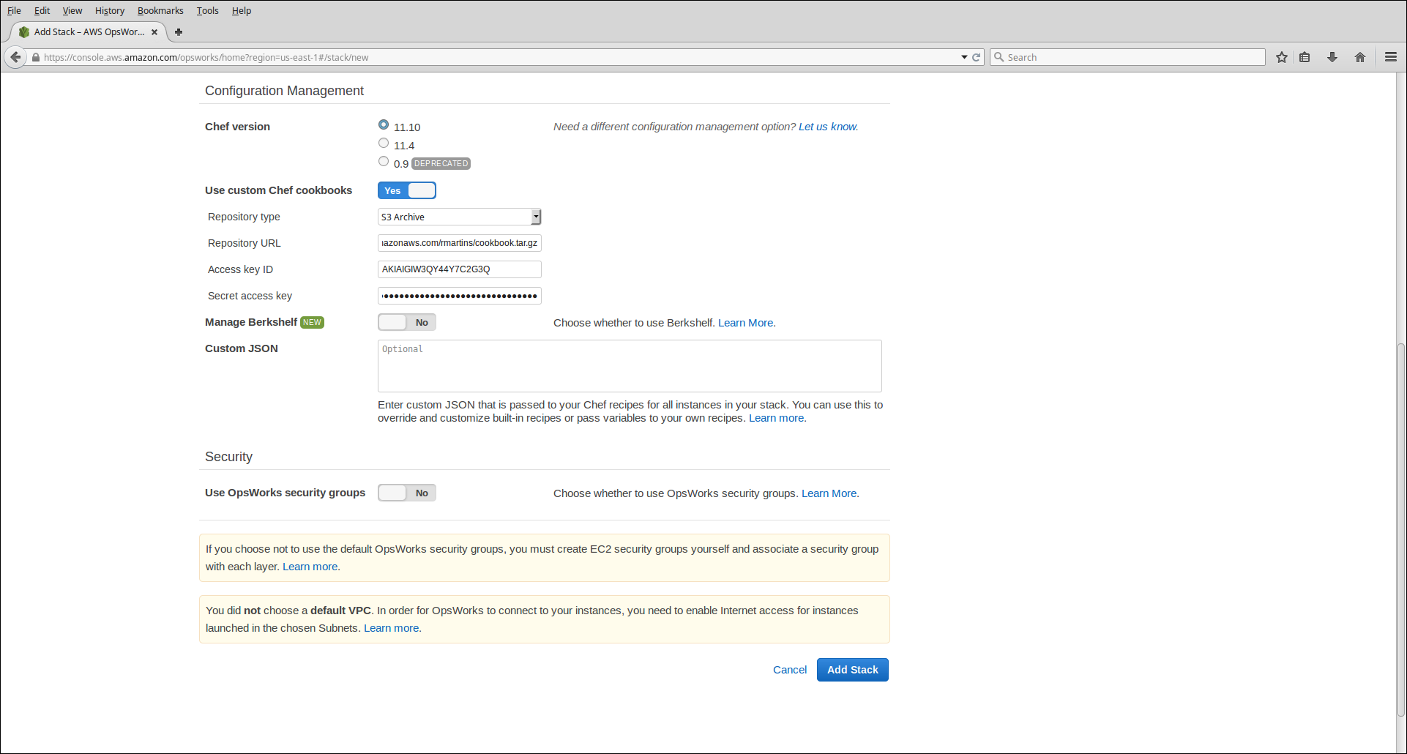Open the hamburger menu icon

[x=1391, y=57]
